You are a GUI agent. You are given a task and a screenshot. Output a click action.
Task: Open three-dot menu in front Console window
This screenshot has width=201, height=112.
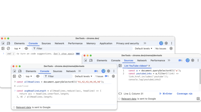click(x=114, y=71)
